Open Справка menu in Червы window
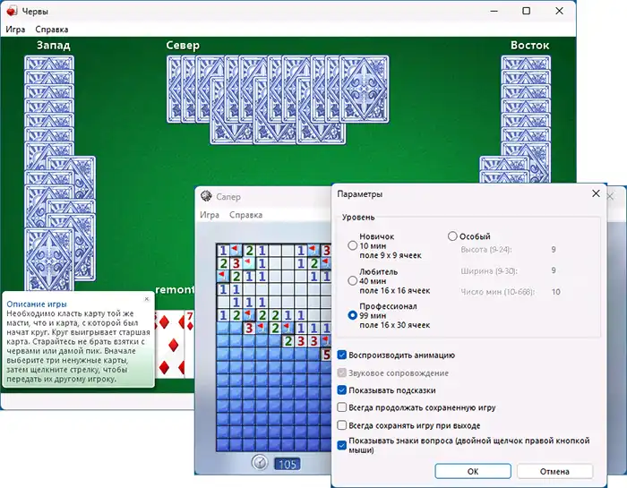 52,30
